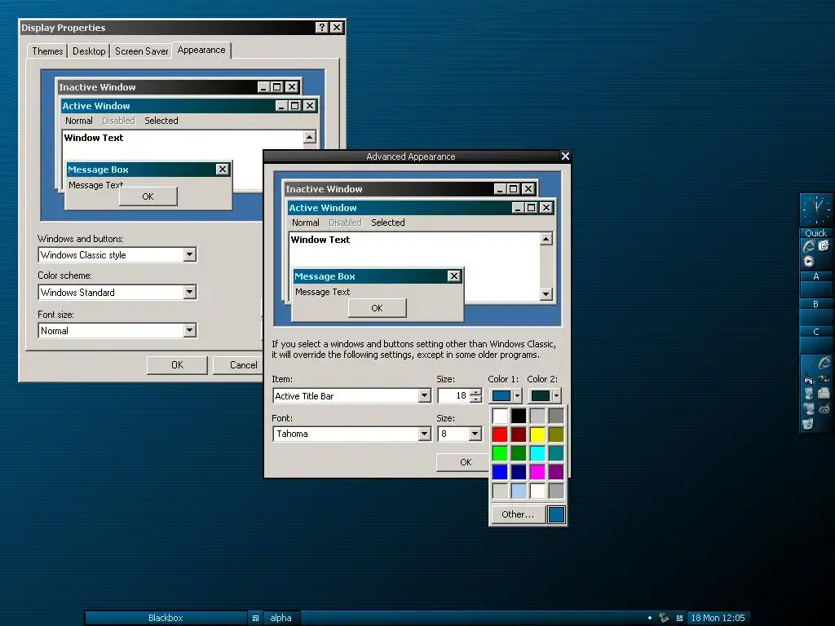Select sidebar group C

click(x=815, y=333)
